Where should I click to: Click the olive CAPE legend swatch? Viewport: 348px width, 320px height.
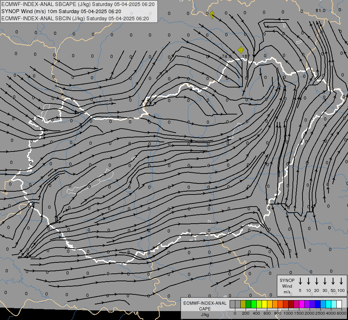coord(243,304)
